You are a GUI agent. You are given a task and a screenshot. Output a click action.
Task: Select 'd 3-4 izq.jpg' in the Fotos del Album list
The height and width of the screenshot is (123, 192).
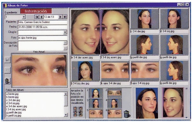click(x=13, y=103)
